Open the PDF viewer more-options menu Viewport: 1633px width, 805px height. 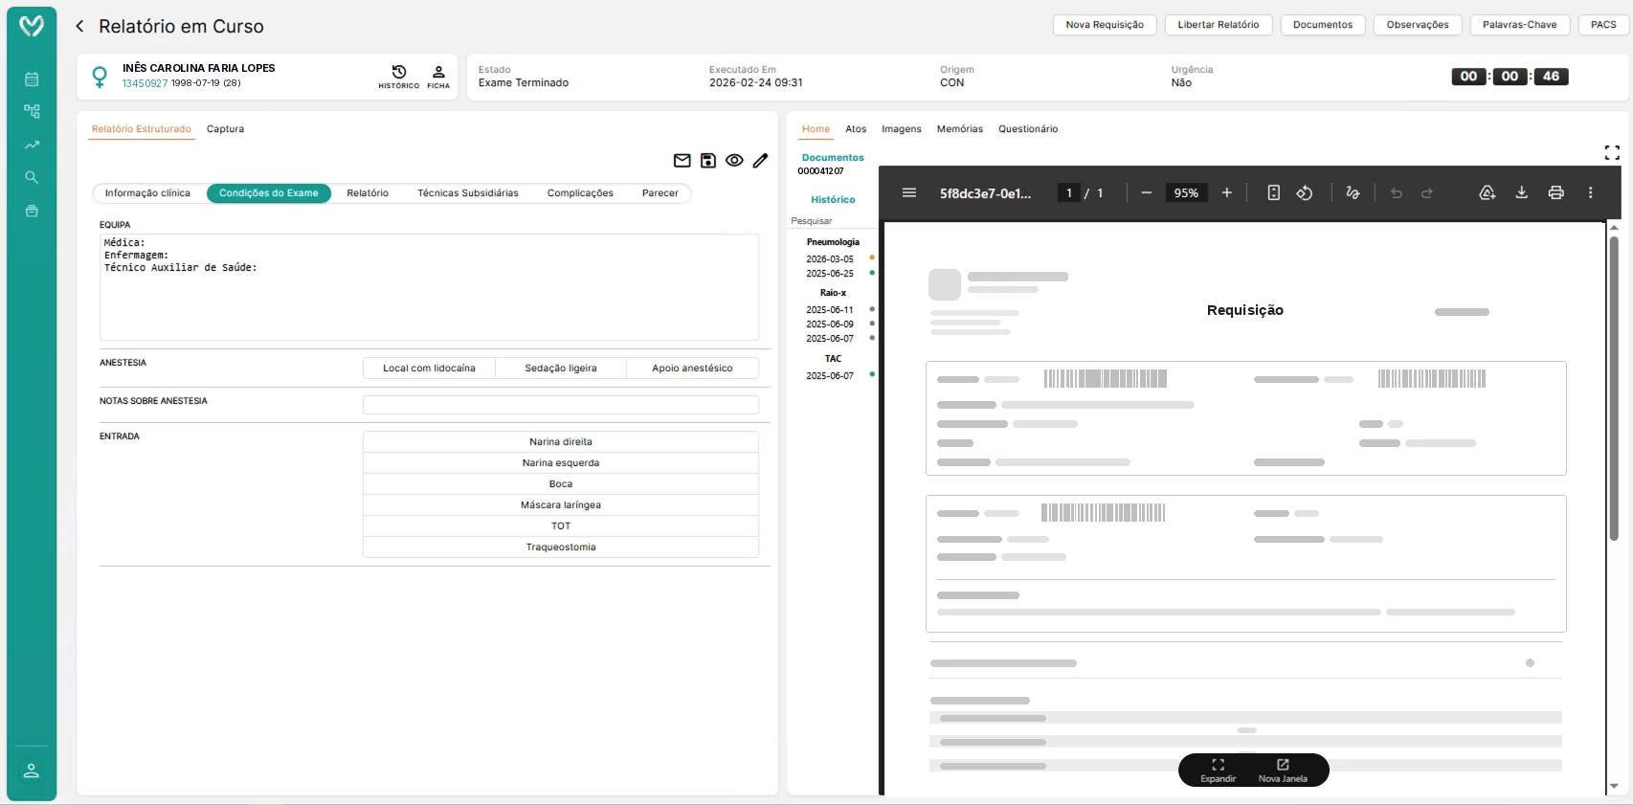click(x=1591, y=192)
